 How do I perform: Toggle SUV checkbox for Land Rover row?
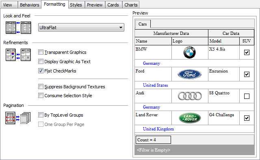247,118
